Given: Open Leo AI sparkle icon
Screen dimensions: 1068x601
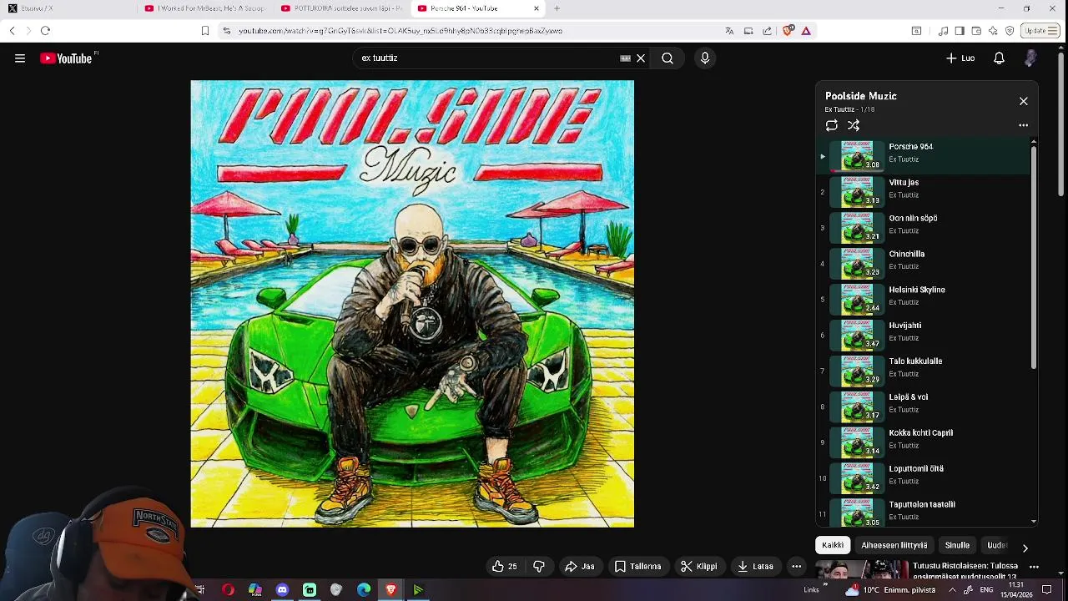Looking at the screenshot, I should pos(993,31).
